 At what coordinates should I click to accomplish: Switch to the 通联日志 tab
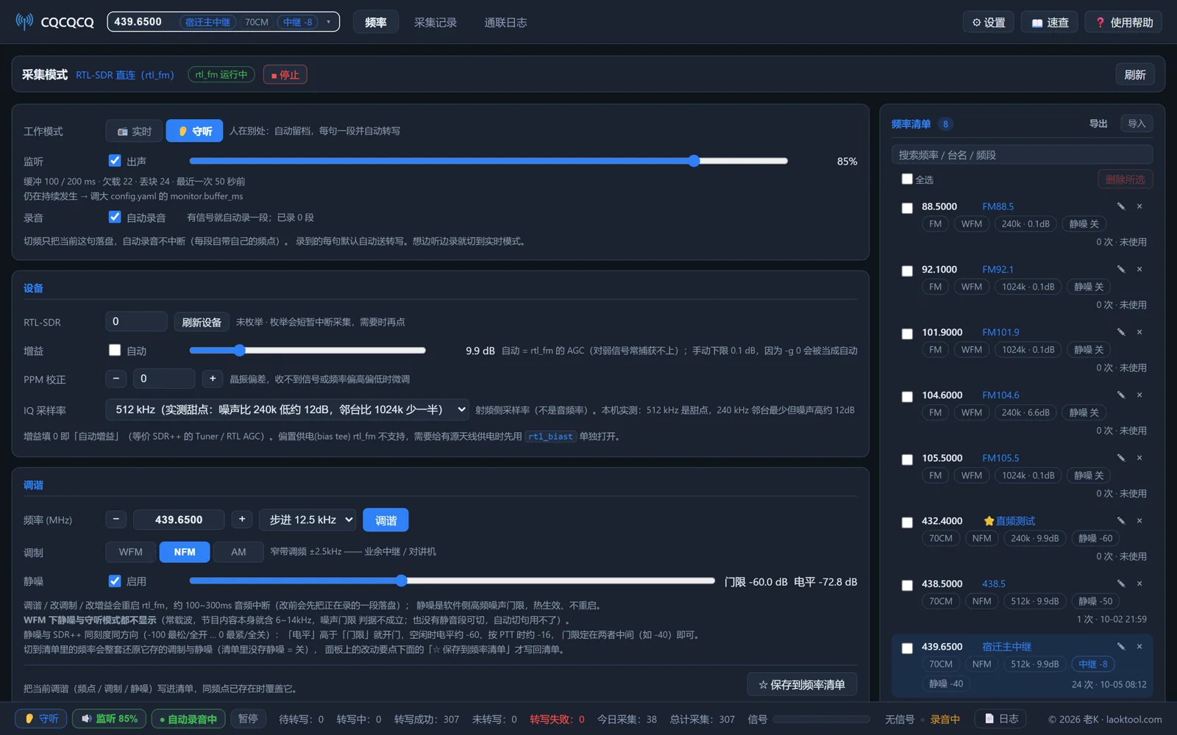coord(505,22)
